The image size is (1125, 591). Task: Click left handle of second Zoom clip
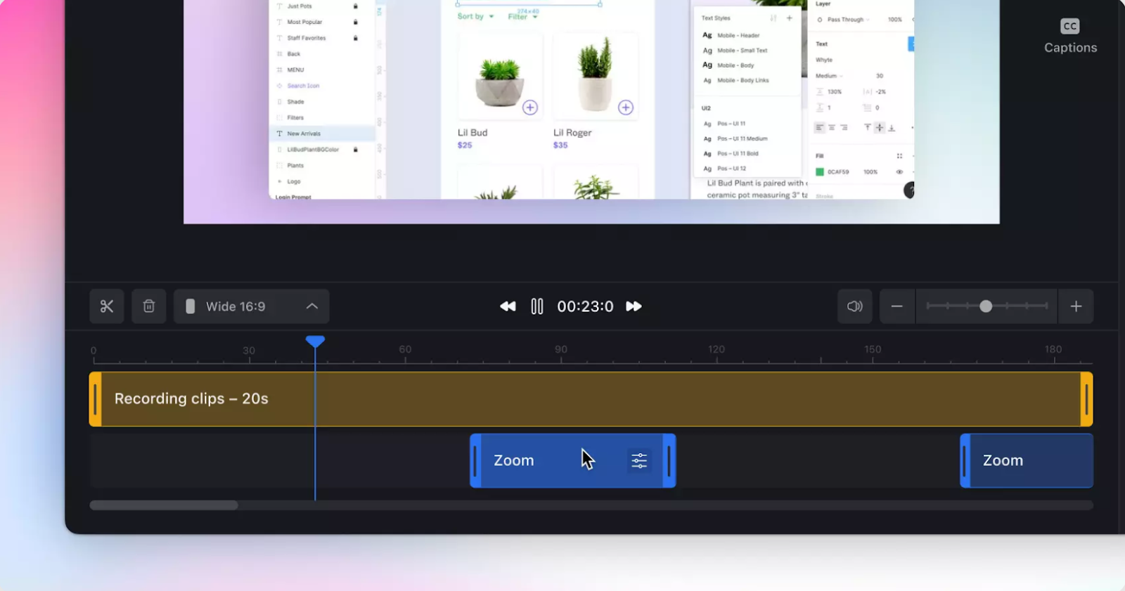click(x=965, y=461)
